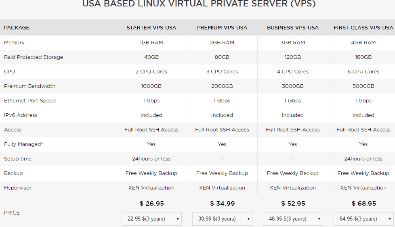This screenshot has width=395, height=227.
Task: Click the BUSINESS-VPS-USA column header
Action: (x=293, y=28)
